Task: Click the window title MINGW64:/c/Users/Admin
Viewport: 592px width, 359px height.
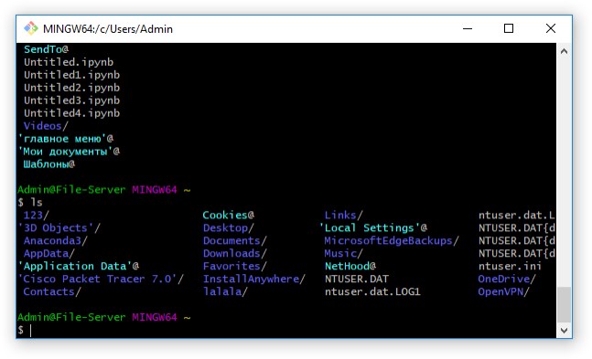Action: 108,29
